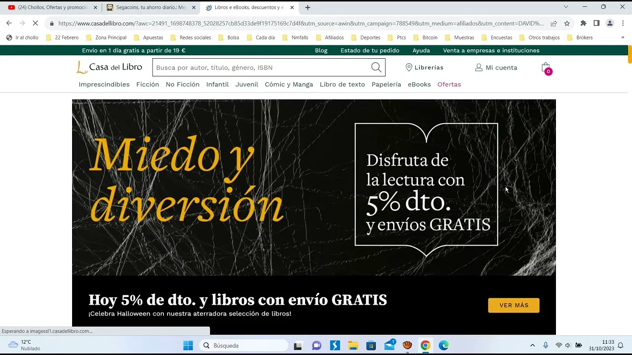Viewport: 632px width, 355px height.
Task: Open Task View from the taskbar
Action: point(298,346)
